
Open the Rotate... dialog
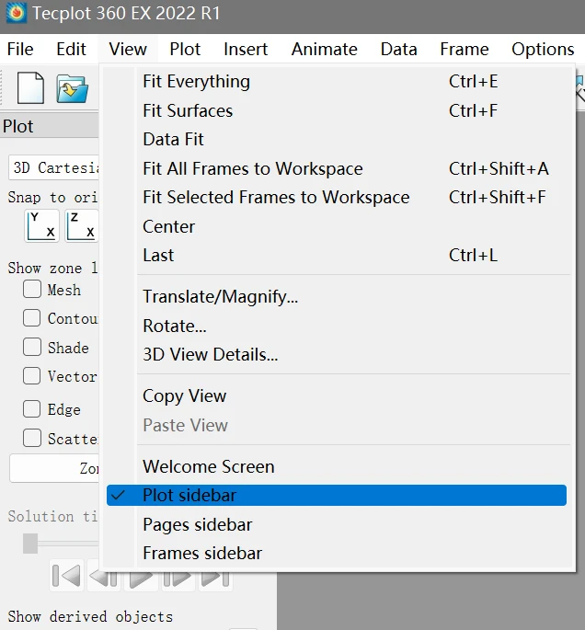click(x=175, y=326)
